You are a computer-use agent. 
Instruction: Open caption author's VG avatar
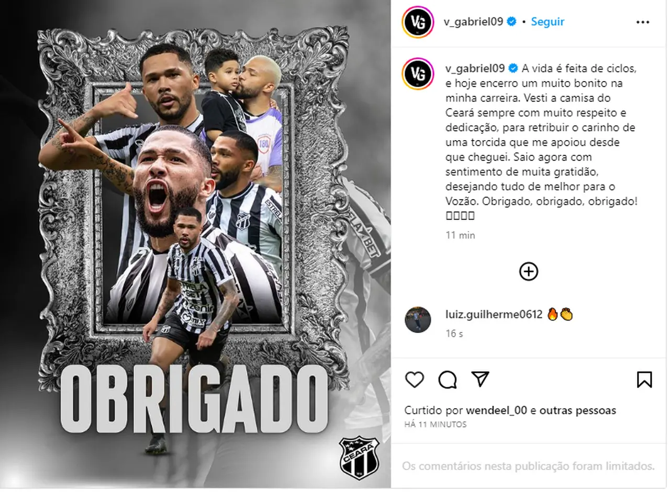pos(418,74)
